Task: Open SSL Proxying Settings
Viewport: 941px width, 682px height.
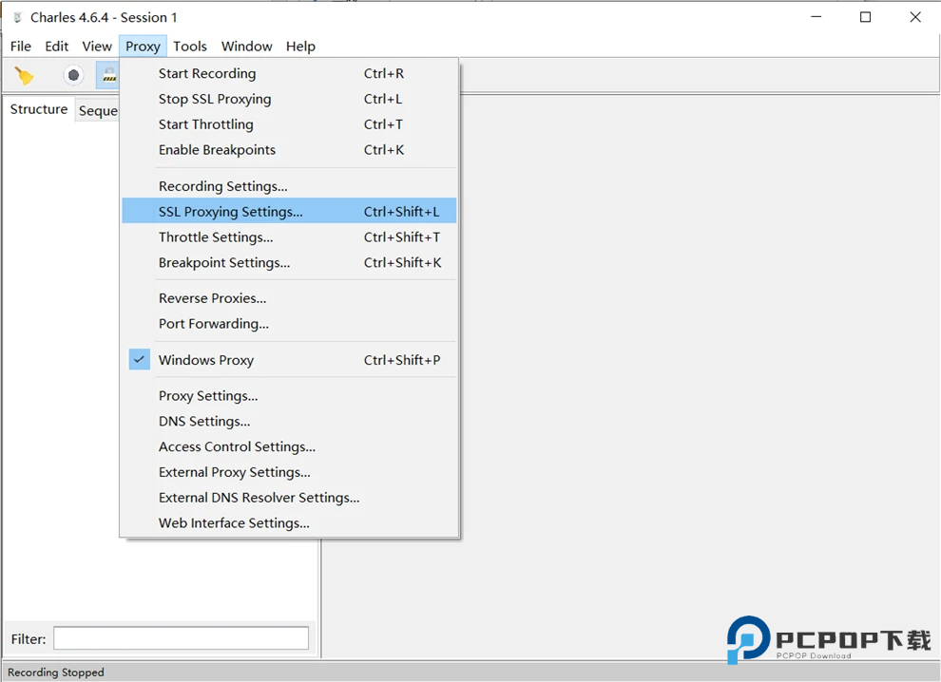Action: (231, 212)
